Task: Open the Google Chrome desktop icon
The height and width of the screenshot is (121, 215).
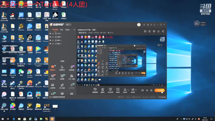Action: click(30, 73)
